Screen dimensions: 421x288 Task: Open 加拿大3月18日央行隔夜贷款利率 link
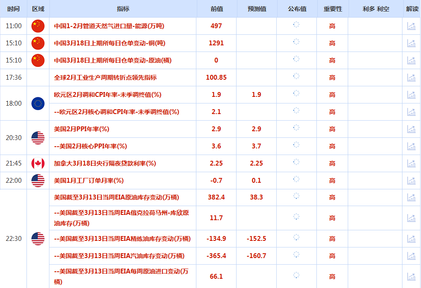tap(105, 163)
